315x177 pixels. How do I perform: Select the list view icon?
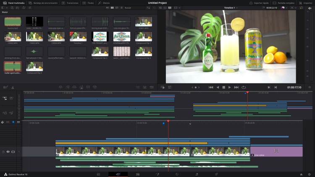(x=121, y=8)
